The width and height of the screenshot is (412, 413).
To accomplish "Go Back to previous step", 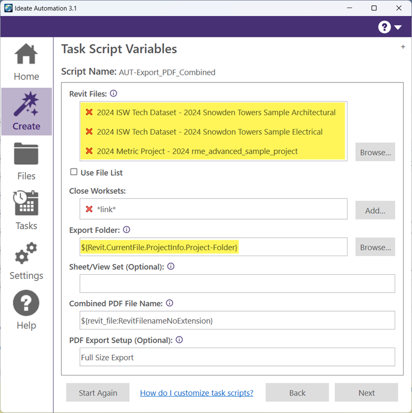I will tap(297, 392).
